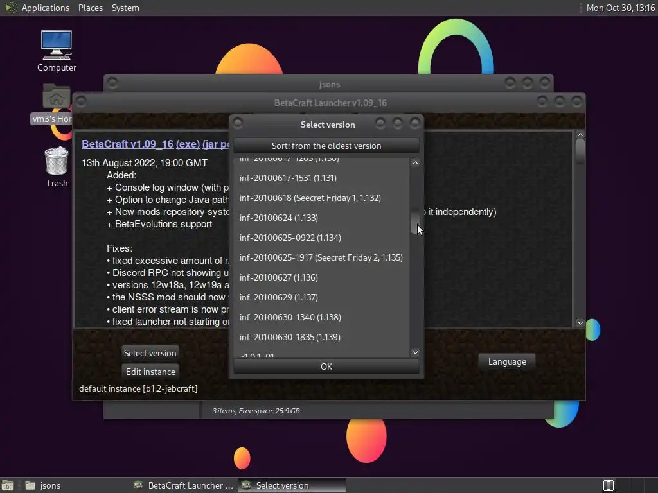Select version inf-20100624 (1.133)
658x493 pixels.
pyautogui.click(x=321, y=218)
